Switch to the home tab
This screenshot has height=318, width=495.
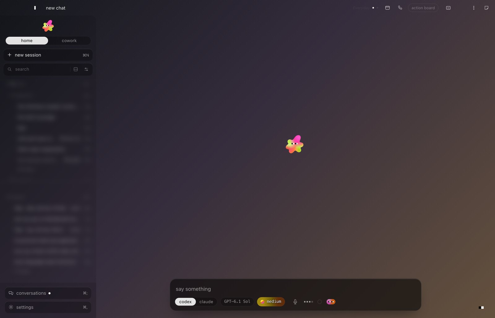pos(27,40)
